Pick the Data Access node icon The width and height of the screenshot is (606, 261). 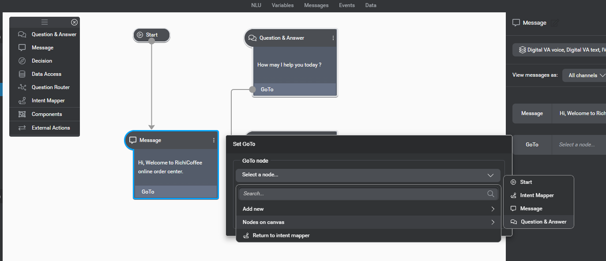click(22, 74)
